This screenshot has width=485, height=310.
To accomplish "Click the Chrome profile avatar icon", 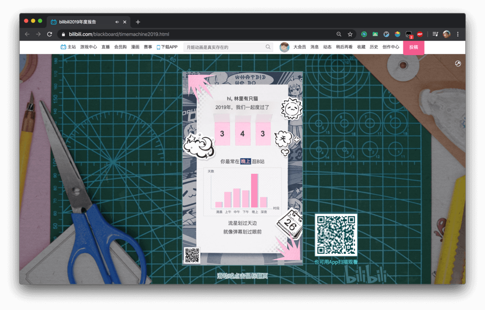I will pos(446,34).
